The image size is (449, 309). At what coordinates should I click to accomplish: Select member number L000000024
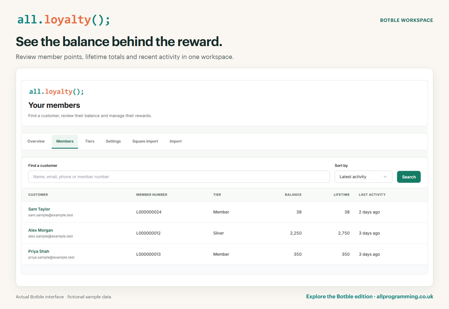click(x=149, y=212)
